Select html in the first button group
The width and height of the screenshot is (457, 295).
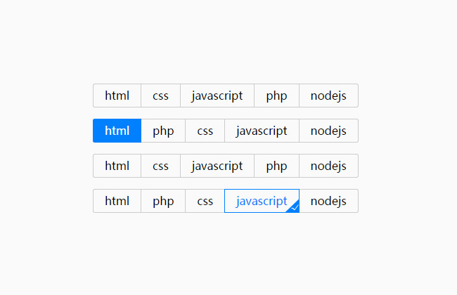coord(117,96)
